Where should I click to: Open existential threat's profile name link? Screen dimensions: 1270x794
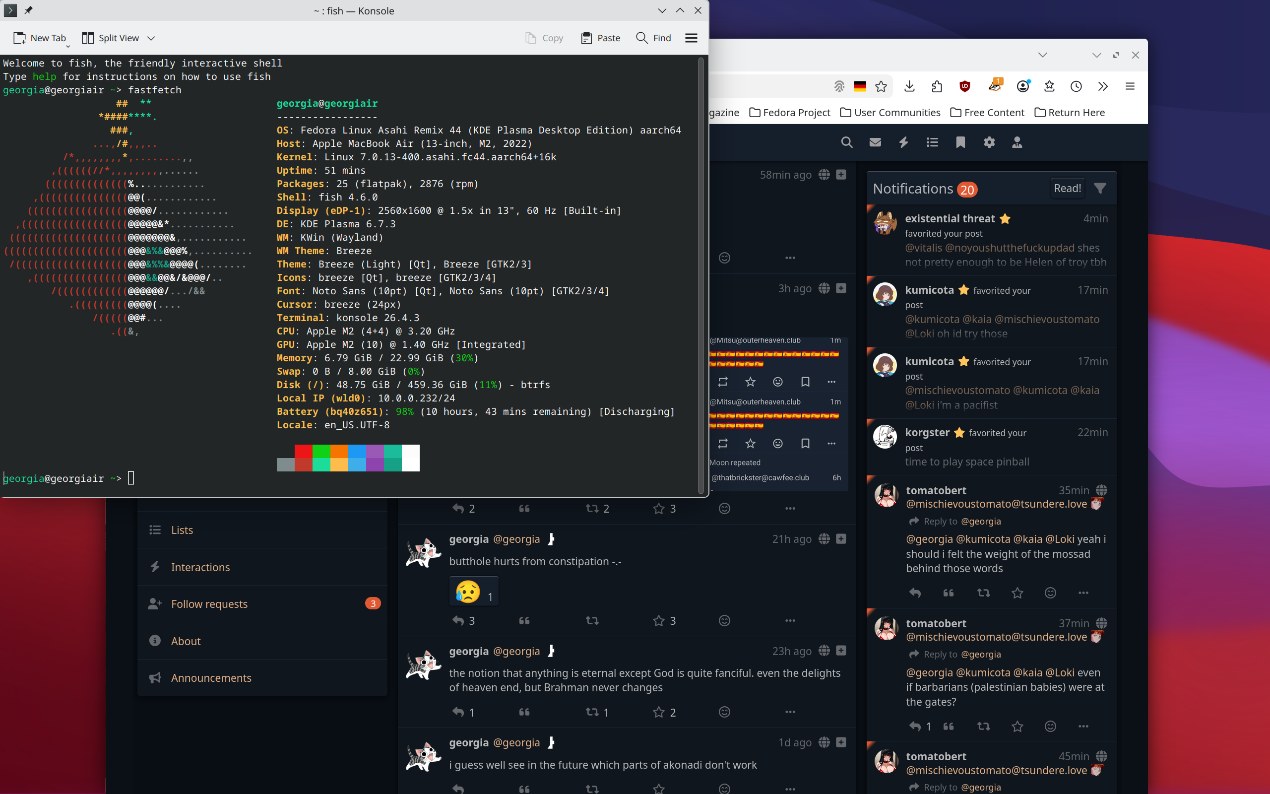point(950,218)
